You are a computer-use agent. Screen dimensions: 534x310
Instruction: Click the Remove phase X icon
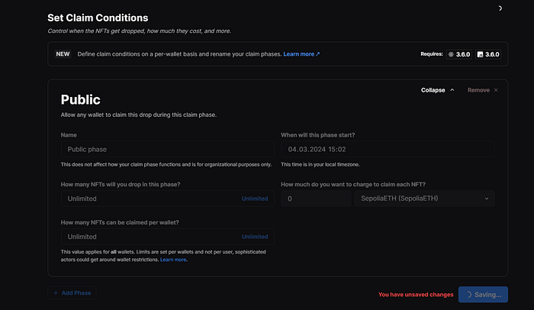[496, 90]
